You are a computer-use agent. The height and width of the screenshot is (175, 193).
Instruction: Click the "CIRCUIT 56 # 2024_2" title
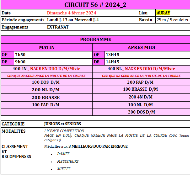click(95, 5)
